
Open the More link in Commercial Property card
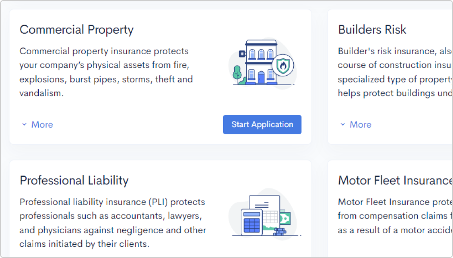[x=42, y=125]
